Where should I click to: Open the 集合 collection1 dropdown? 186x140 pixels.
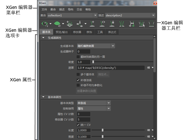(95, 15)
